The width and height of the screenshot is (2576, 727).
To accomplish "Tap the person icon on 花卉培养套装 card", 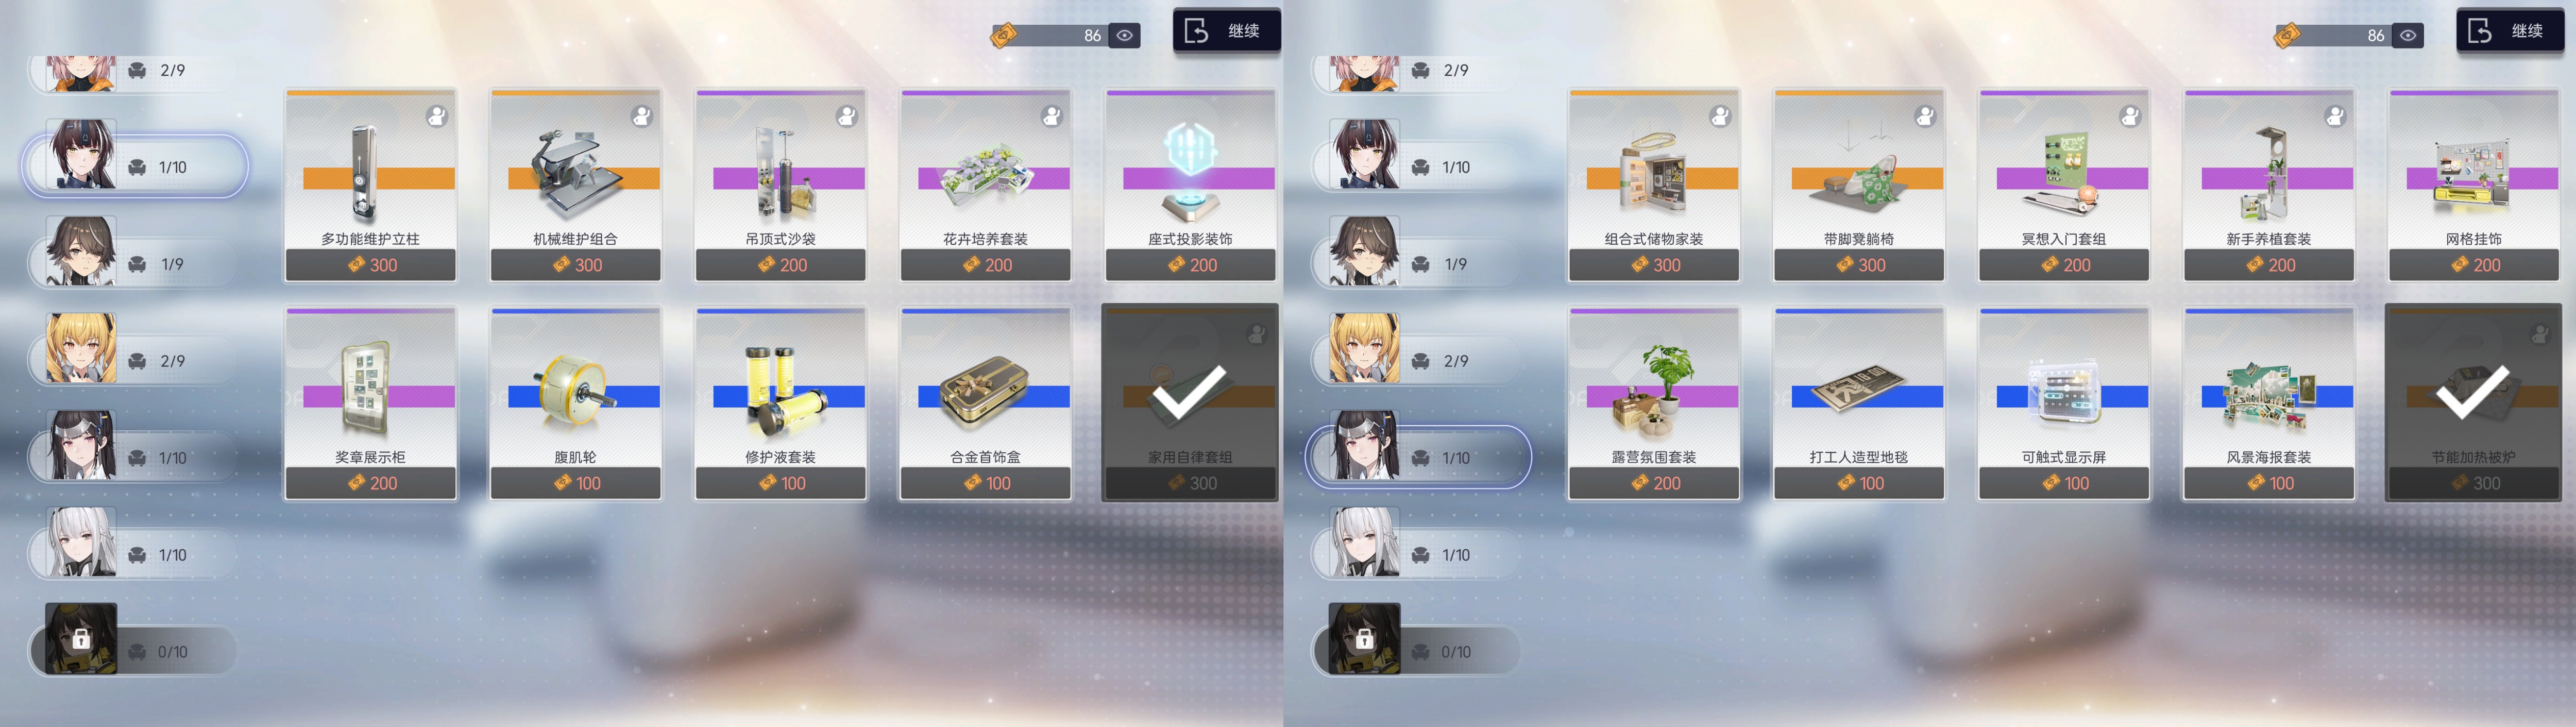I will tap(1052, 116).
